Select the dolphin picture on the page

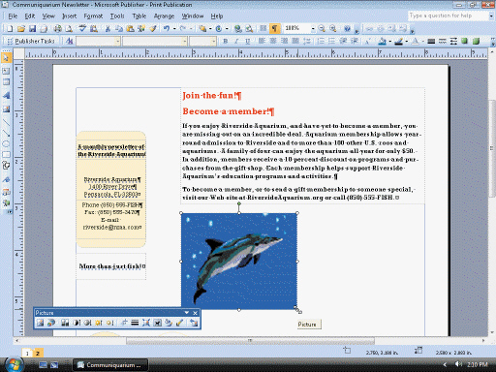point(239,261)
